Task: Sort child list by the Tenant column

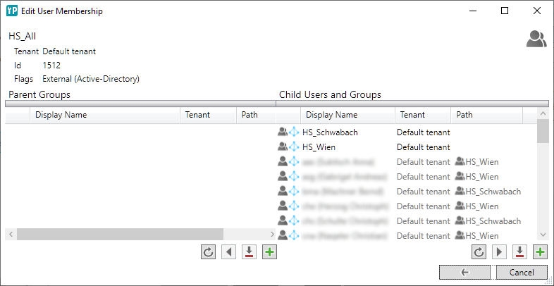Action: (423, 115)
